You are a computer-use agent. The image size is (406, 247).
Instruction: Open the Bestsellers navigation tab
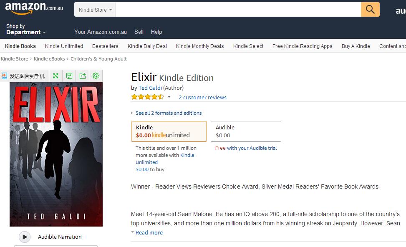point(105,46)
